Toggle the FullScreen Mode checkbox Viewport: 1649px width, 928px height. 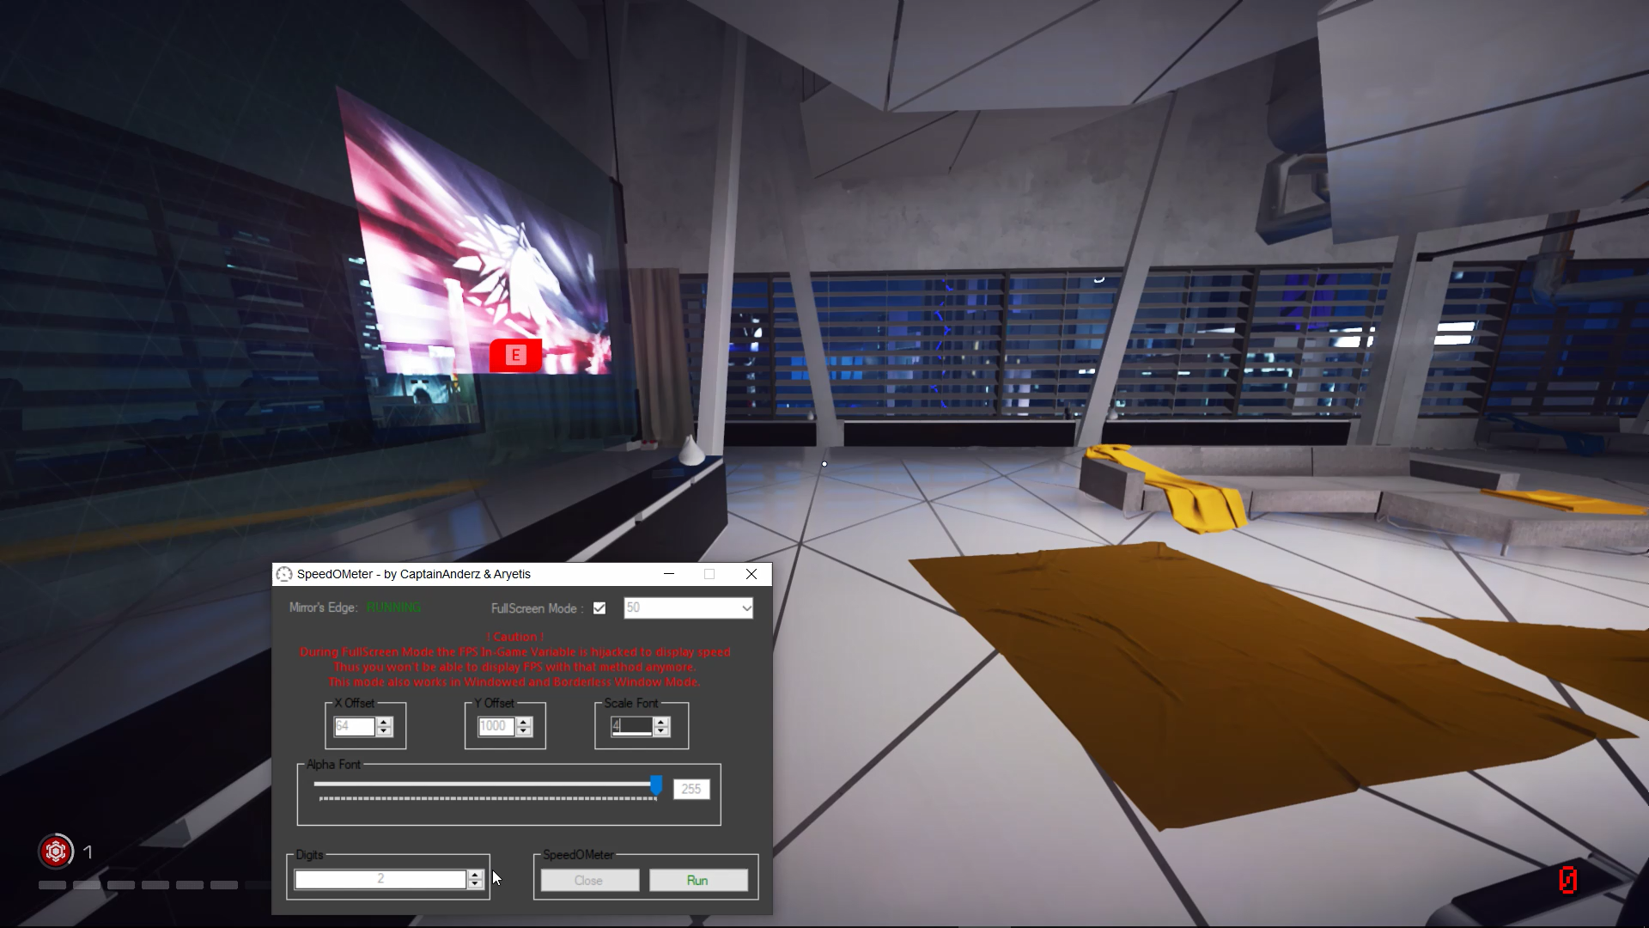(599, 607)
